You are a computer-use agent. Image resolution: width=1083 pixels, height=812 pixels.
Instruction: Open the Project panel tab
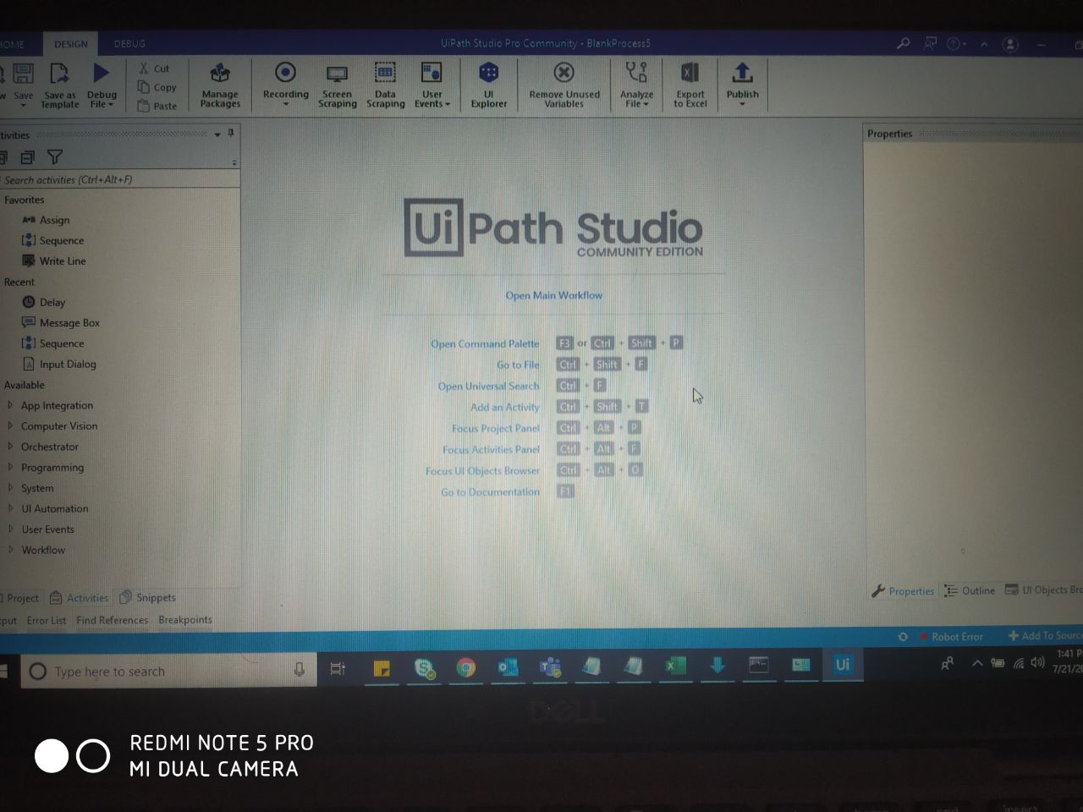click(19, 598)
